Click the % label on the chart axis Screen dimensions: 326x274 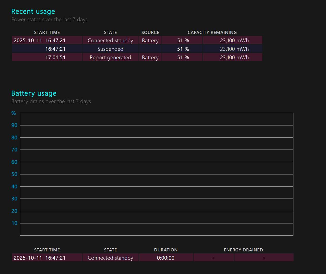tap(14, 113)
